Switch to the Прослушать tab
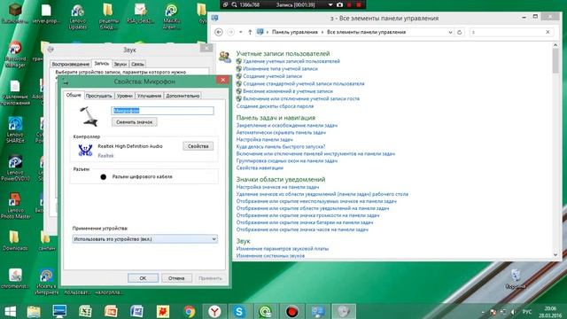The image size is (567, 319). click(x=98, y=96)
